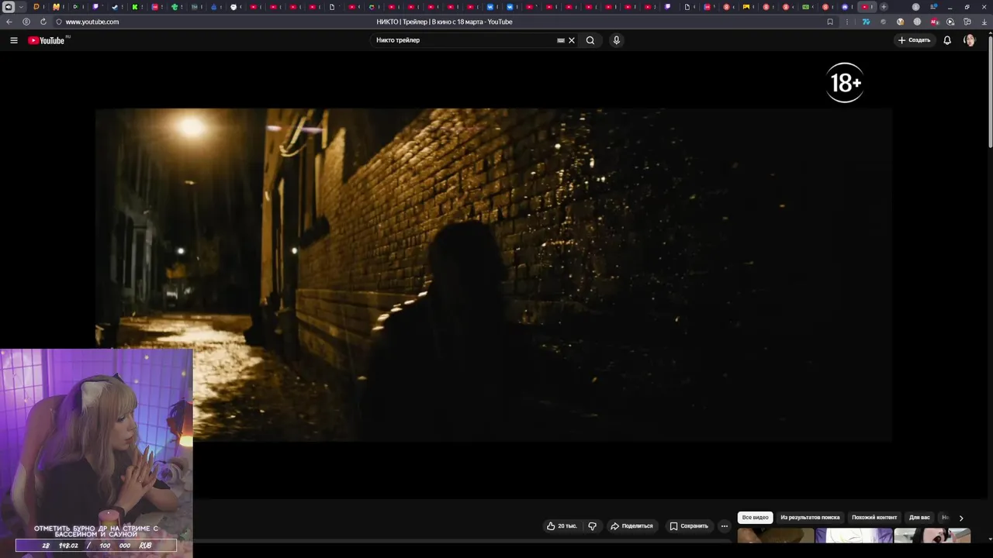Reload the page with refresh icon
The width and height of the screenshot is (993, 558).
click(x=43, y=22)
